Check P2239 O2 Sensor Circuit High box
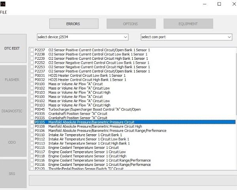 click(32, 58)
